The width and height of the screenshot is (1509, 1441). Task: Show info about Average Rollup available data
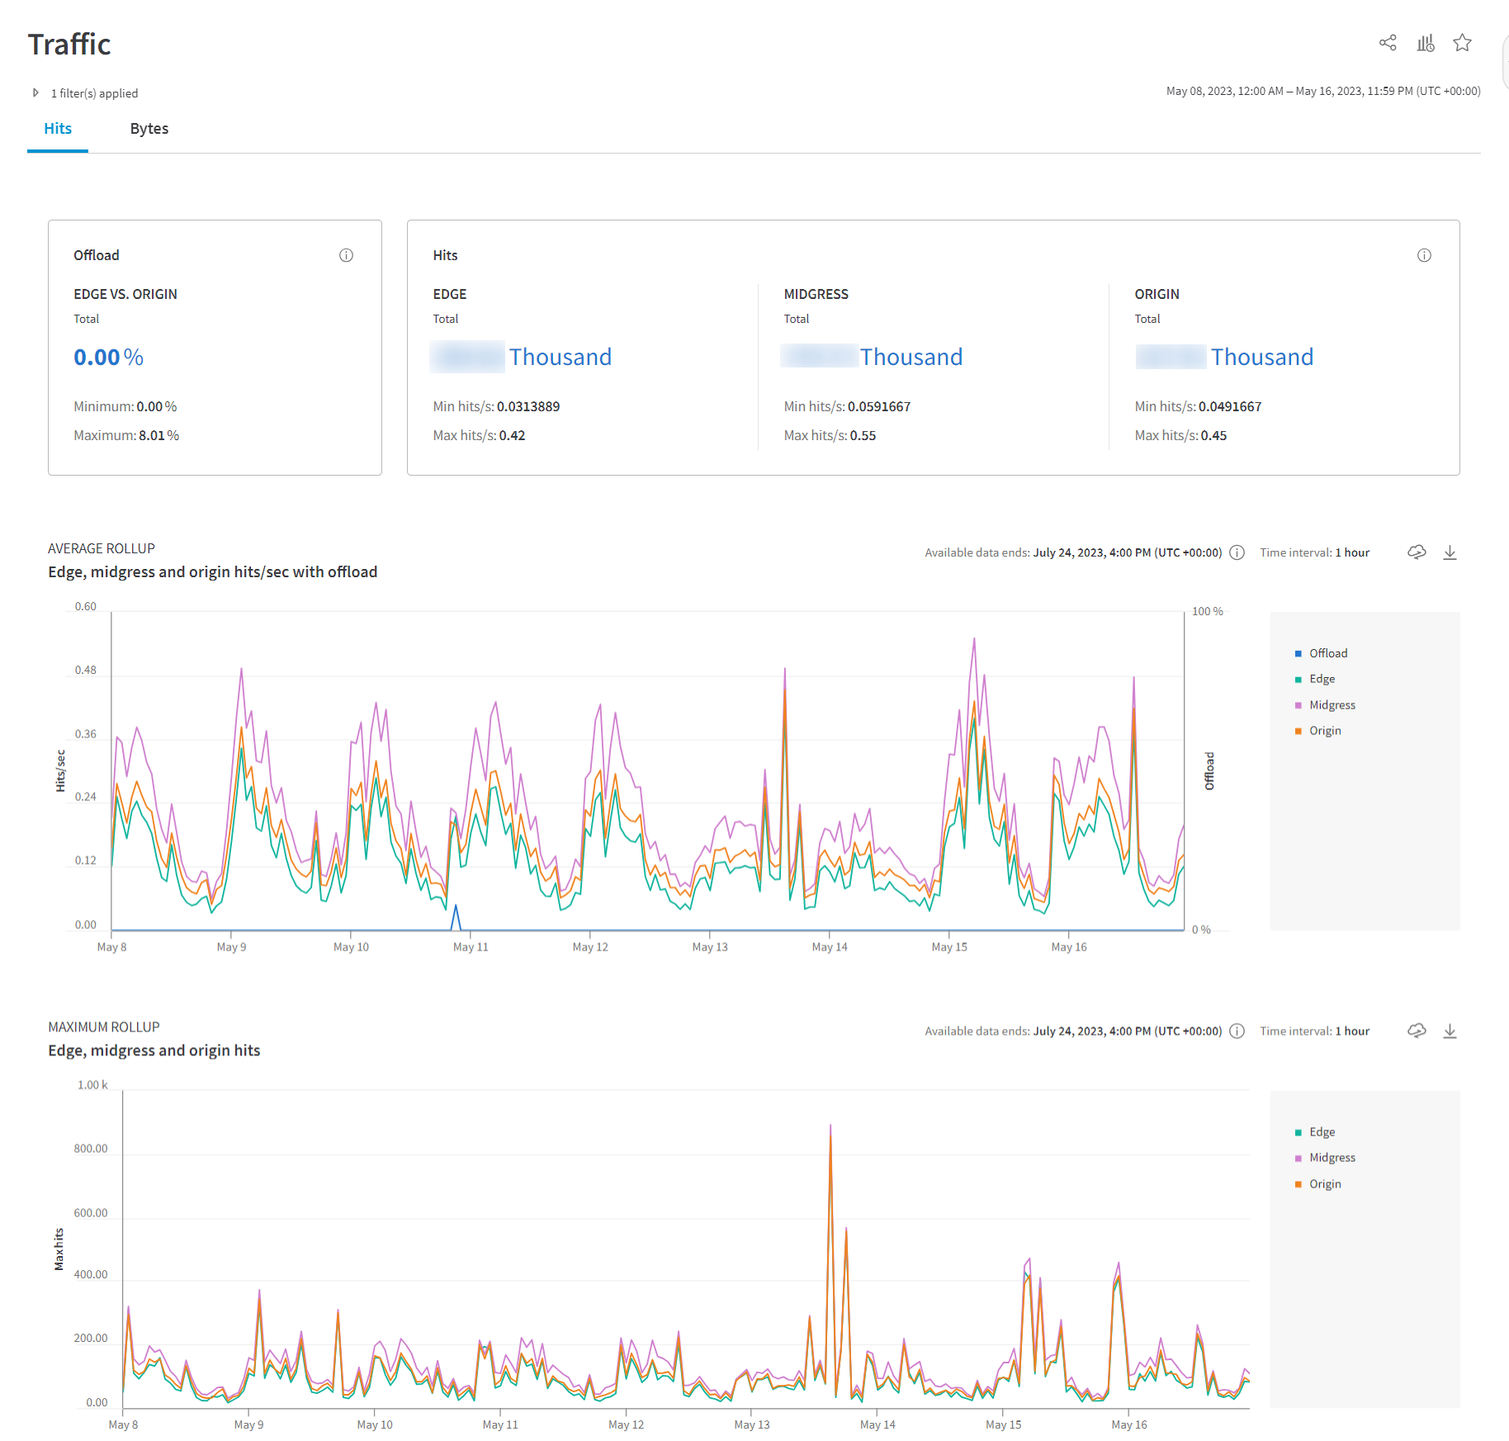[1237, 552]
